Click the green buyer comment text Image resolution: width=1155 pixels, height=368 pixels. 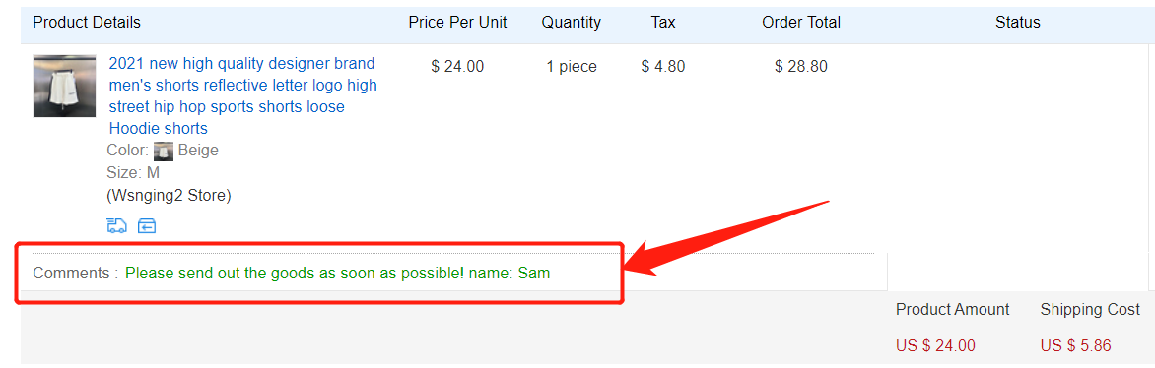tap(337, 274)
